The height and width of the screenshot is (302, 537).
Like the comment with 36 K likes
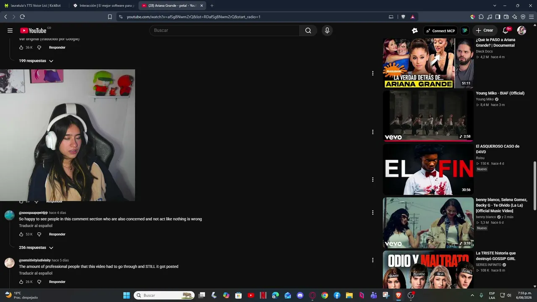point(21,47)
